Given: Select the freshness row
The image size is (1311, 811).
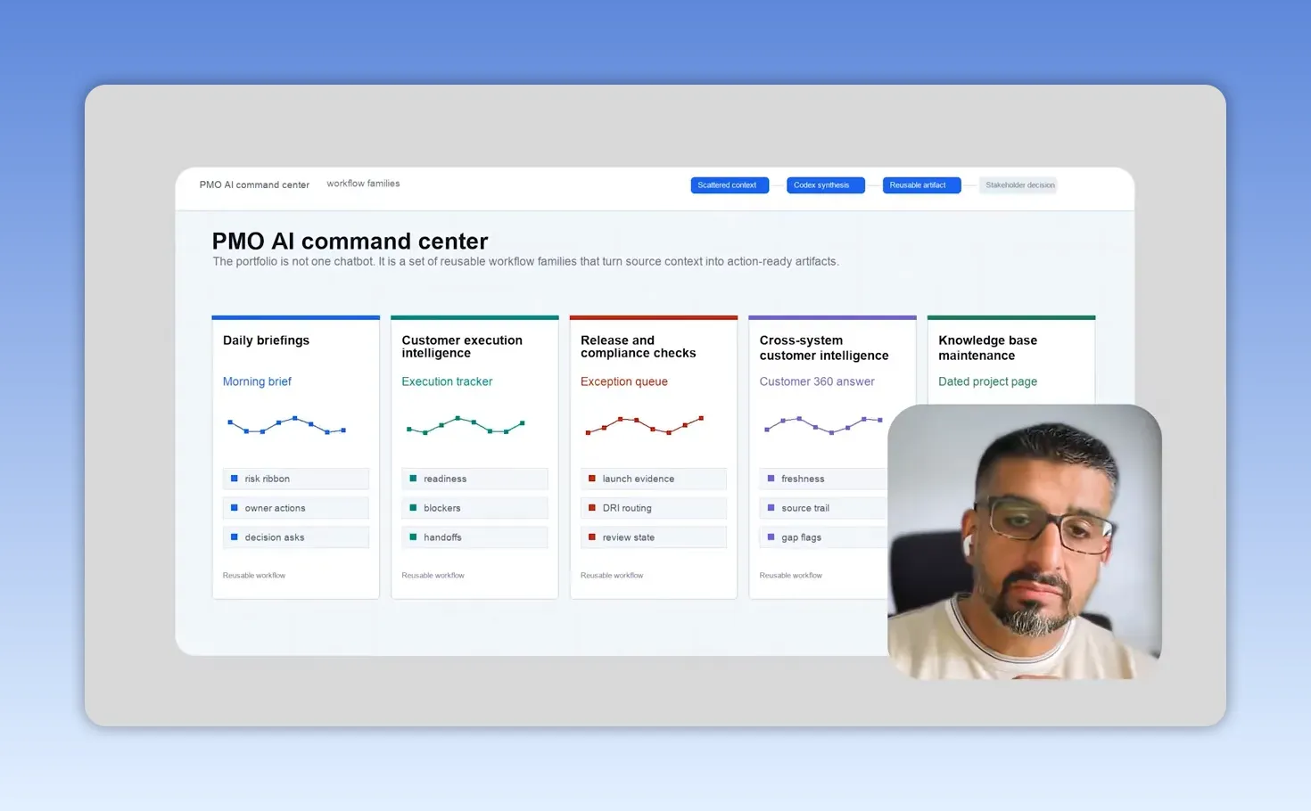Looking at the screenshot, I should click(823, 479).
